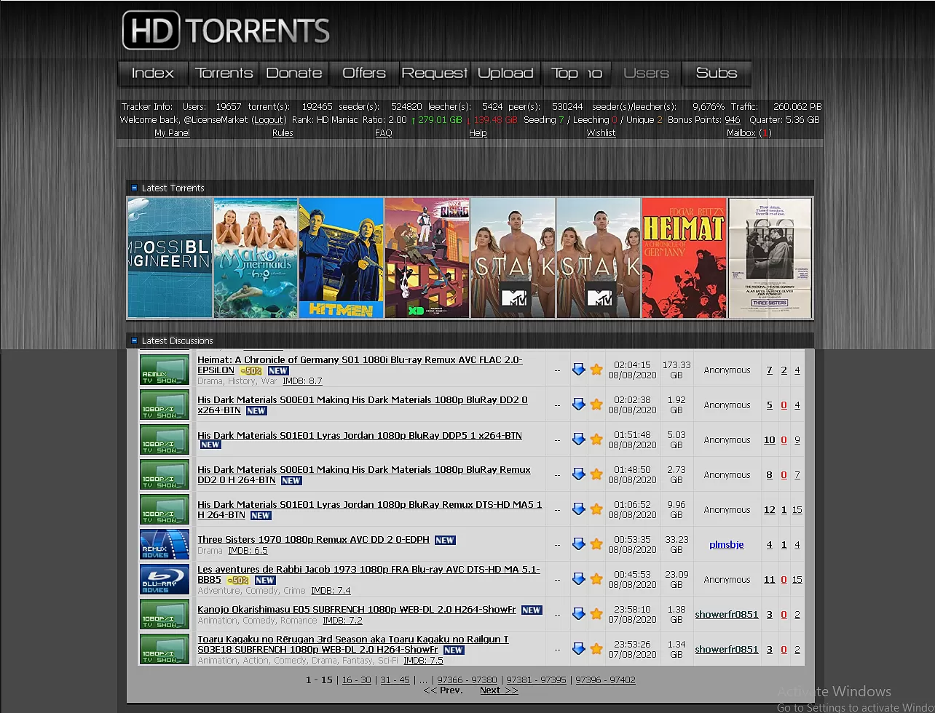
Task: Open the Three Sisters 1970 torrent title
Action: click(x=313, y=539)
